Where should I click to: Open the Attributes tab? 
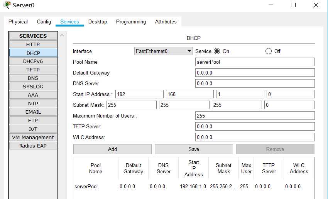[x=166, y=22]
